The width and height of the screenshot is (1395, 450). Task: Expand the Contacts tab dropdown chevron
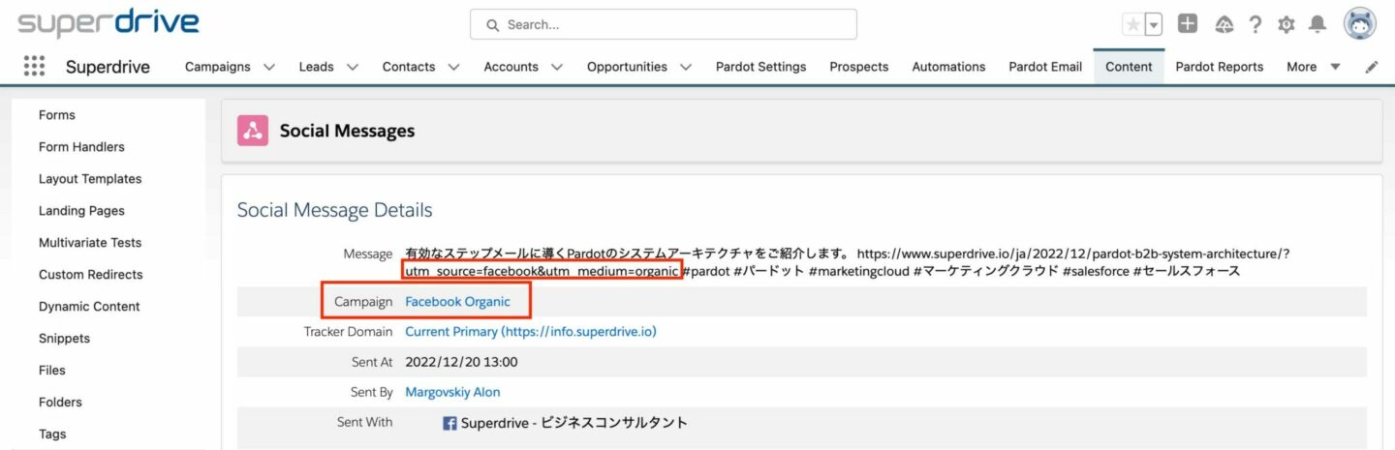[x=453, y=67]
